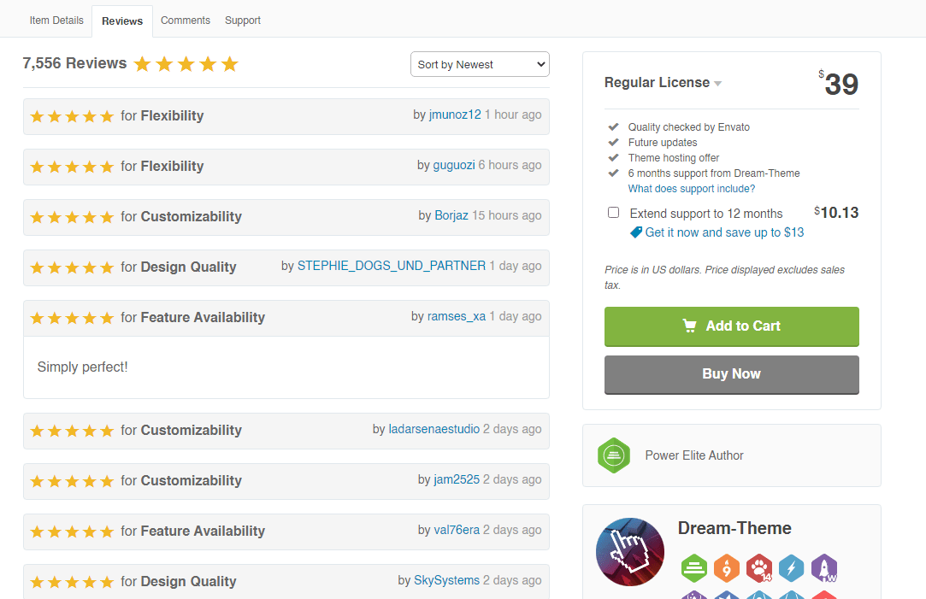Enable the Extend support to 12 months checkbox
This screenshot has width=926, height=599.
(613, 212)
